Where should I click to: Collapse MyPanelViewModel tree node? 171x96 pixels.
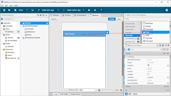coord(21,26)
